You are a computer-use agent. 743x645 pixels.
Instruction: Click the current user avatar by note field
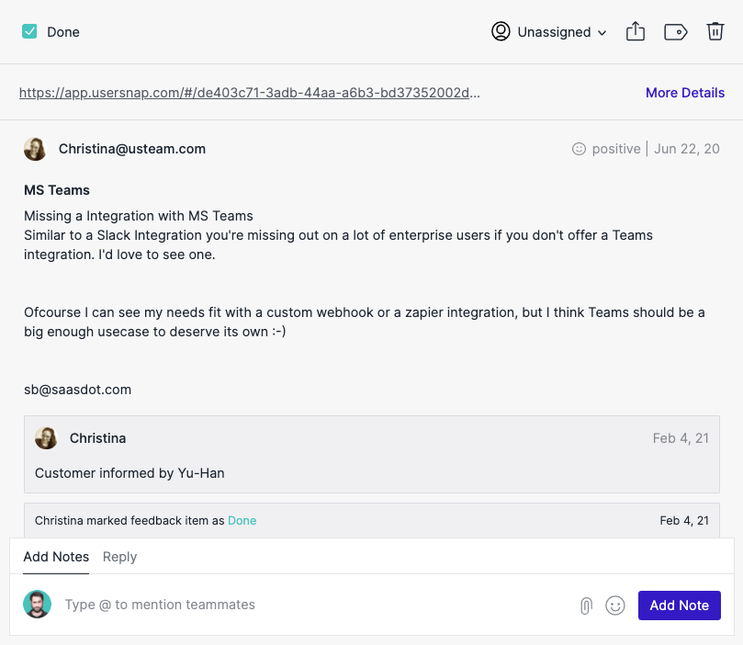[x=37, y=605]
